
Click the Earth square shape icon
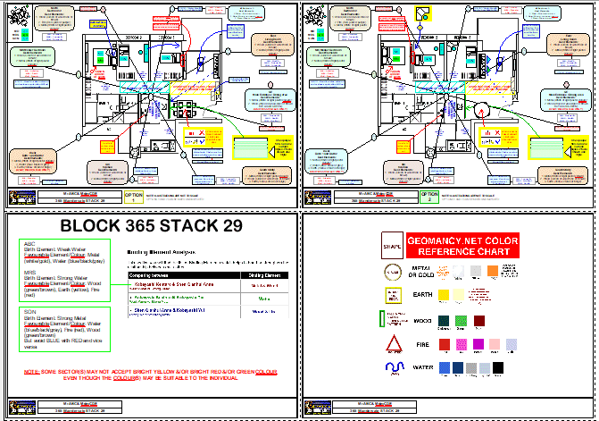click(x=393, y=294)
